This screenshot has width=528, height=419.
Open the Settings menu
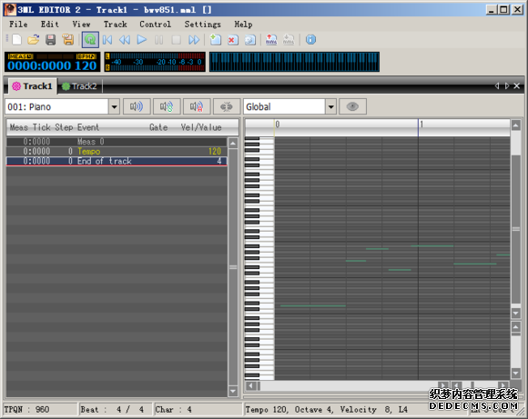pos(202,25)
